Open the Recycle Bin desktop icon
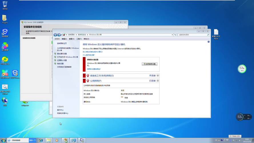The image size is (254, 143). [x=5, y=5]
